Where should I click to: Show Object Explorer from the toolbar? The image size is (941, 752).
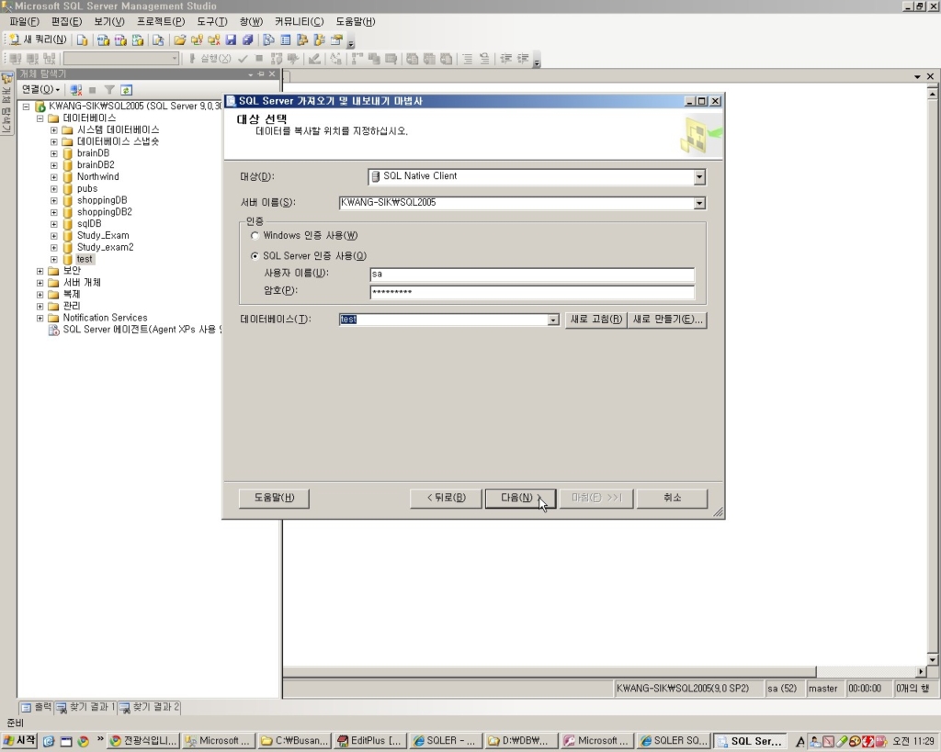(x=302, y=40)
